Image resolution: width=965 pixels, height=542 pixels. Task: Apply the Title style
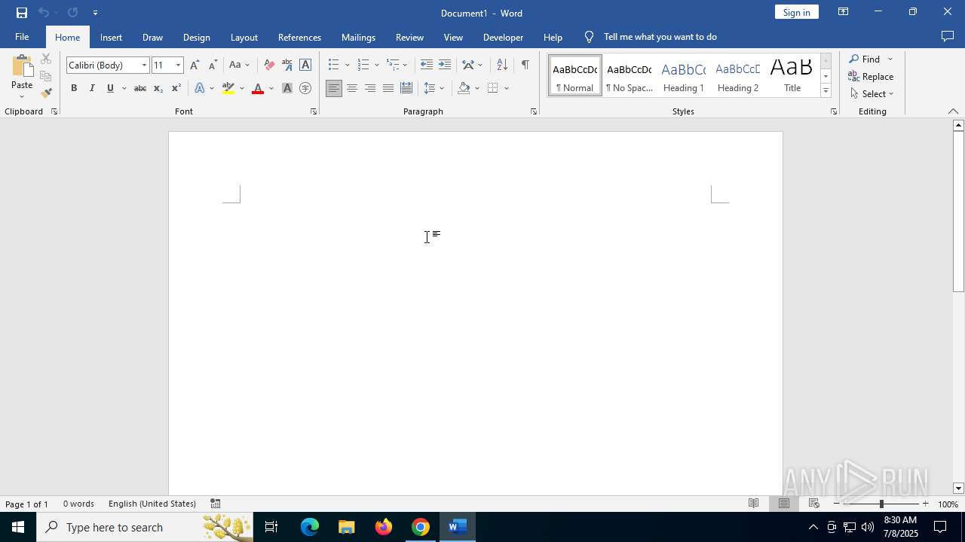792,76
